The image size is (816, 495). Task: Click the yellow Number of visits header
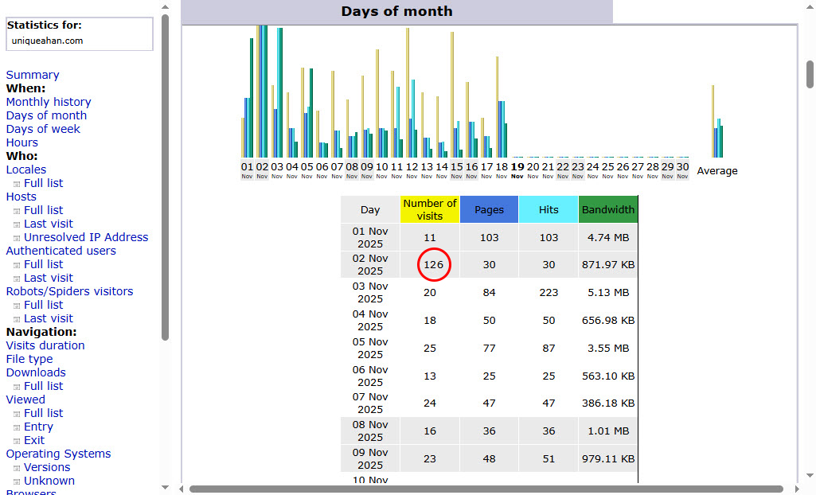[430, 209]
